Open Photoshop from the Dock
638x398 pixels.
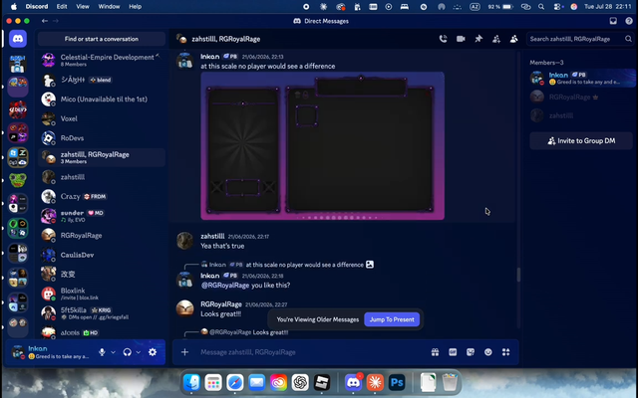click(397, 382)
